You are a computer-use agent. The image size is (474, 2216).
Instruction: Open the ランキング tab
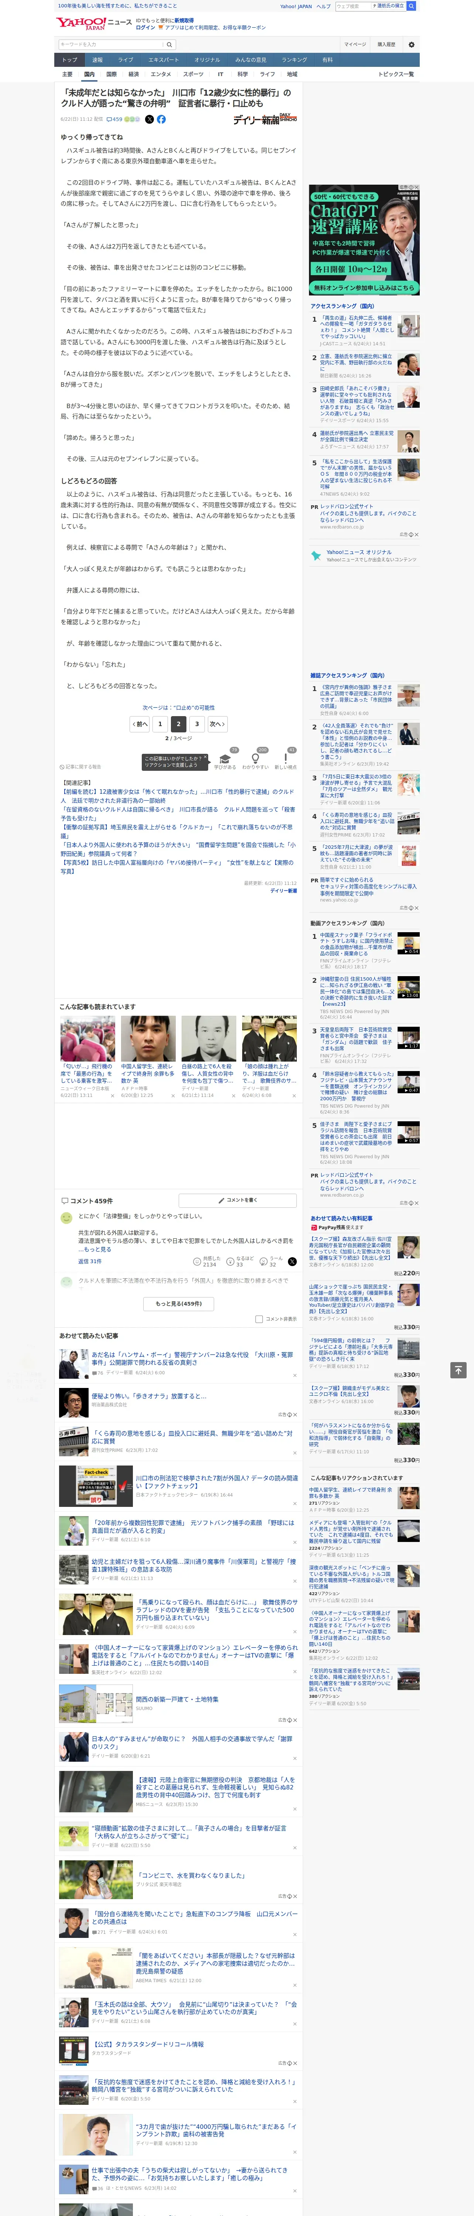294,60
